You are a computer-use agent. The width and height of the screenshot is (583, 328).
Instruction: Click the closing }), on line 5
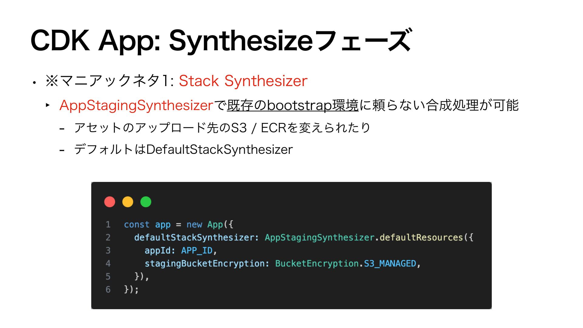(x=141, y=277)
